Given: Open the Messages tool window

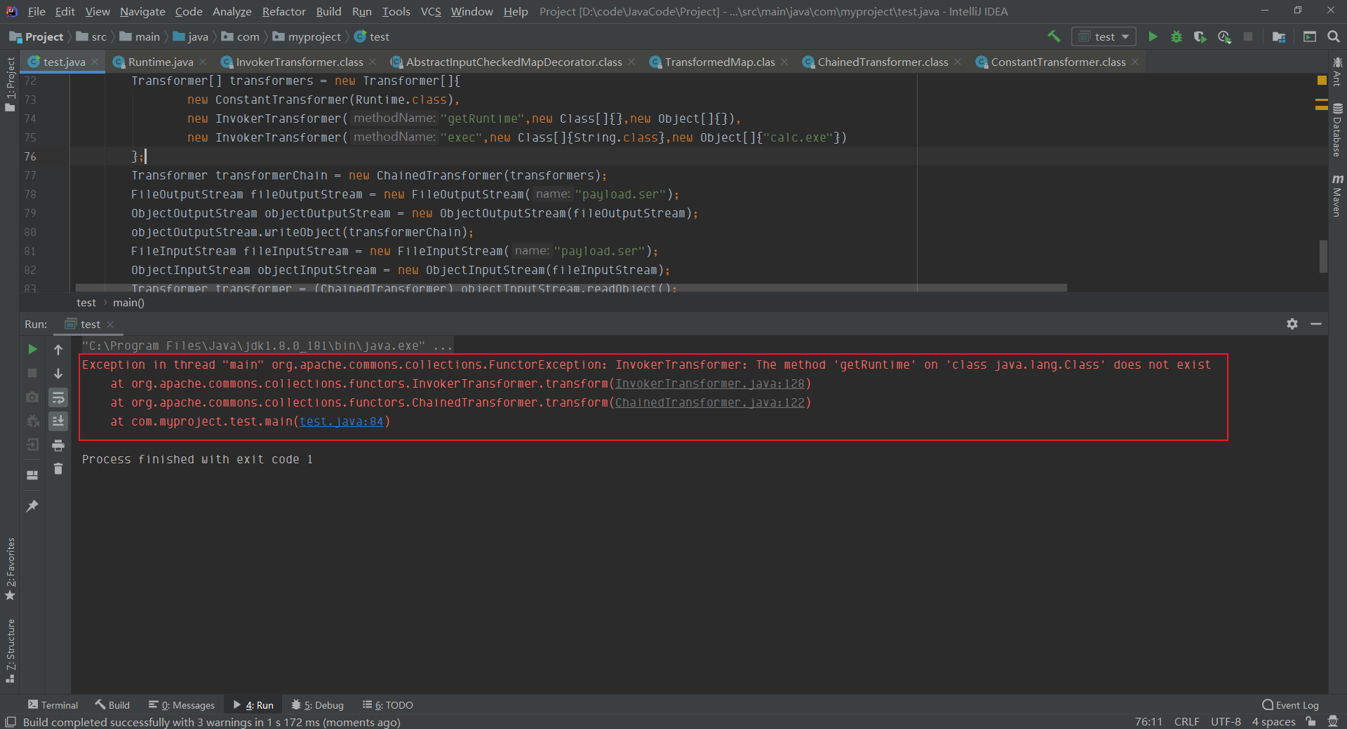Looking at the screenshot, I should (x=182, y=705).
